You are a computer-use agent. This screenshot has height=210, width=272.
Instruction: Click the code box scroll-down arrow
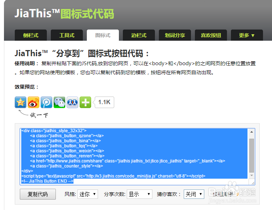click(x=251, y=175)
